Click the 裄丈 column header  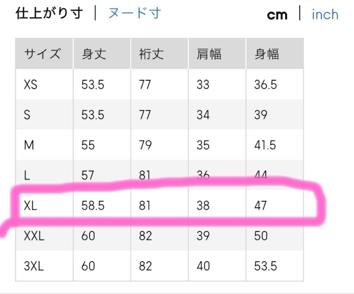pyautogui.click(x=151, y=54)
